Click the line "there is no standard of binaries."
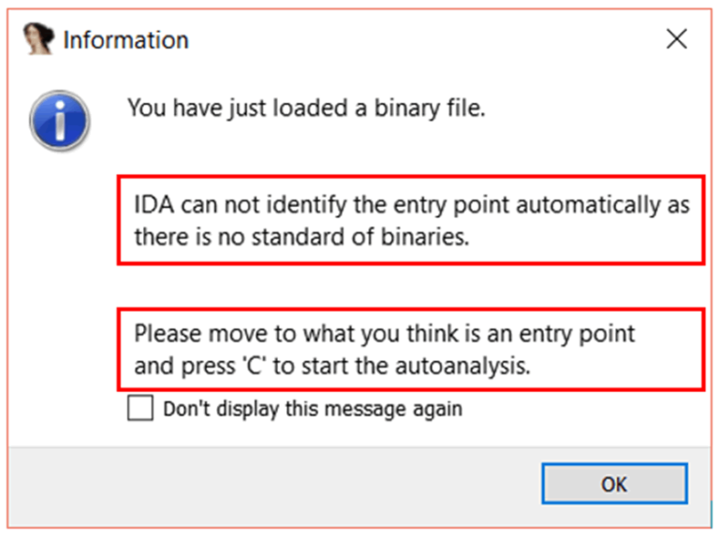719x538 pixels. tap(300, 237)
